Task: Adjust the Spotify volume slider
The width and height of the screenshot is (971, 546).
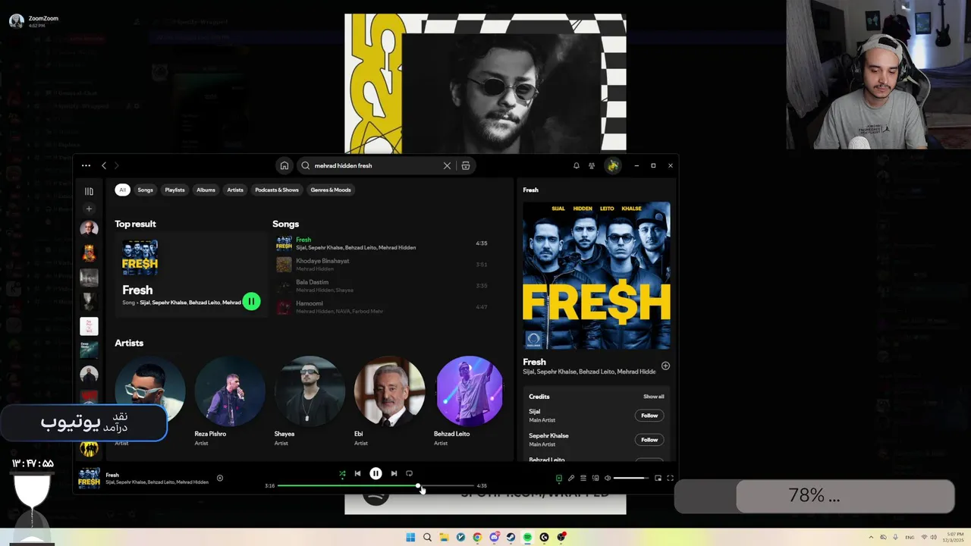Action: click(x=631, y=478)
